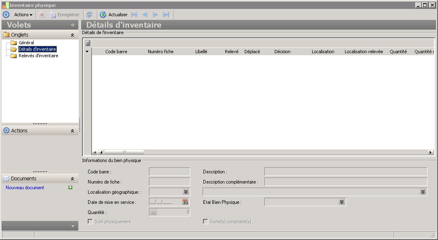Image resolution: width=438 pixels, height=240 pixels.
Task: Open the Général tab folder
Action: click(x=26, y=43)
